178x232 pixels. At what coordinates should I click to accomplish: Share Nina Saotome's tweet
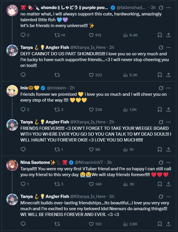pos(168,184)
